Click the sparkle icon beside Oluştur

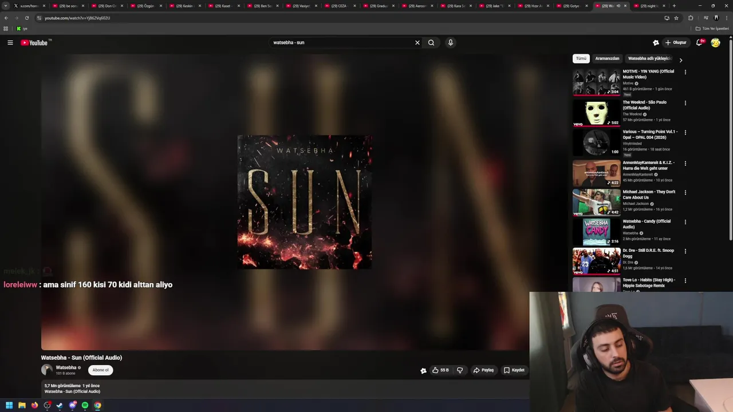point(656,42)
